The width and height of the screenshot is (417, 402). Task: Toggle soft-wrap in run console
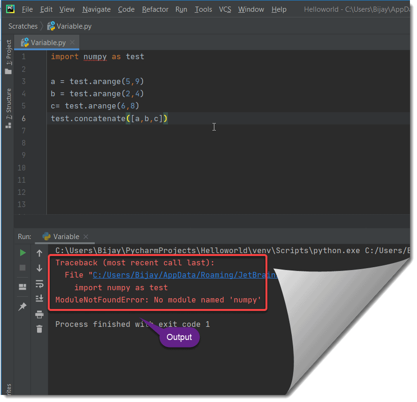pos(39,284)
